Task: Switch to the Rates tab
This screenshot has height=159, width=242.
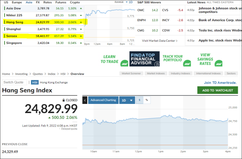Action: pyautogui.click(x=48, y=3)
